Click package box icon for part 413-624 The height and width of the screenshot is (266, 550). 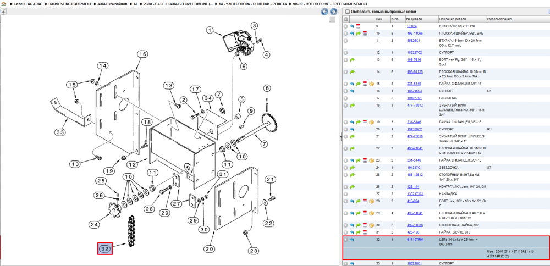click(x=371, y=201)
